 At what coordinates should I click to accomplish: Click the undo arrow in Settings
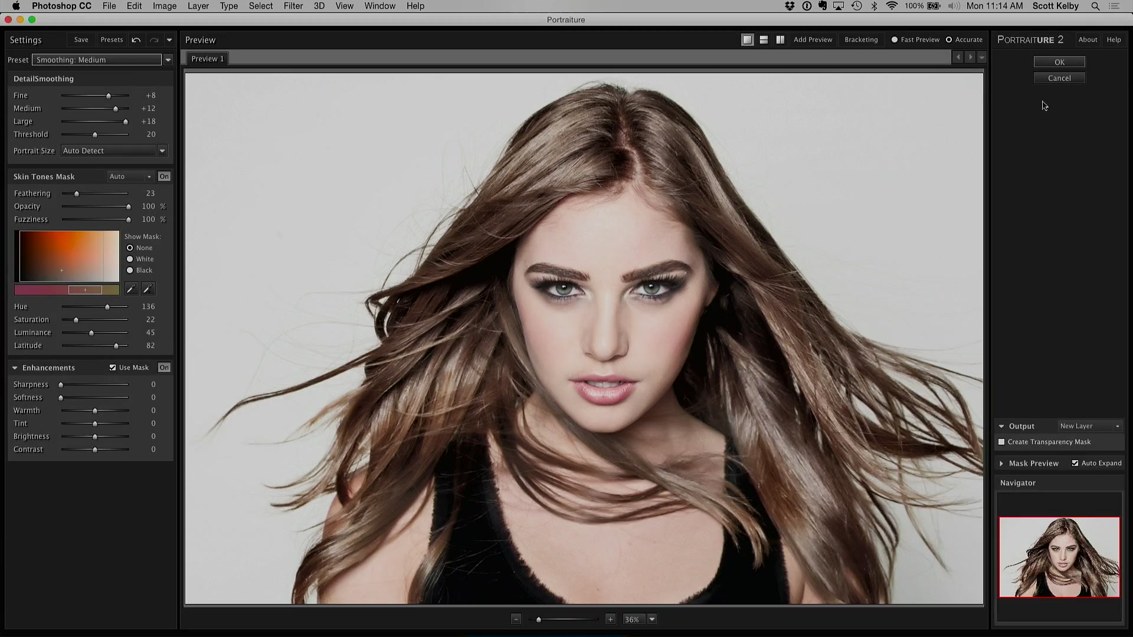(136, 40)
